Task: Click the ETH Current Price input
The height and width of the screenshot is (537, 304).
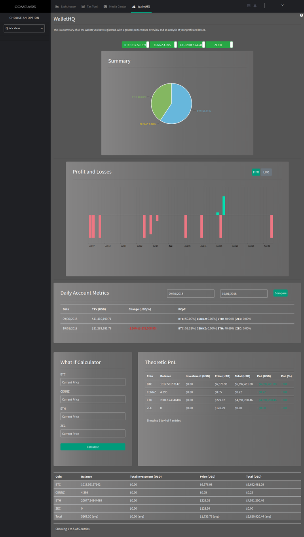Action: (93, 416)
